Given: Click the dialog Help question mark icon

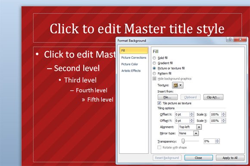Looking at the screenshot, I should pyautogui.click(x=230, y=39).
